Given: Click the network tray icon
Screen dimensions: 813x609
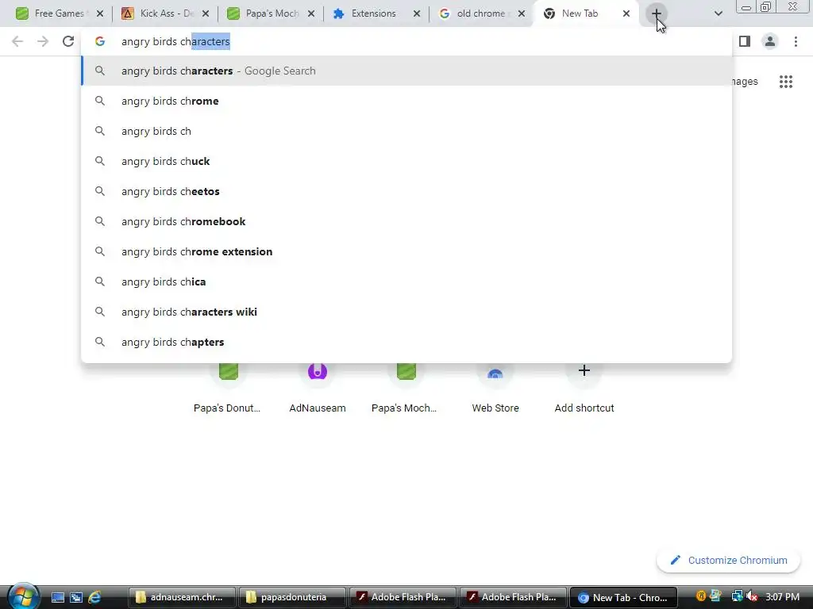Looking at the screenshot, I should [737, 596].
